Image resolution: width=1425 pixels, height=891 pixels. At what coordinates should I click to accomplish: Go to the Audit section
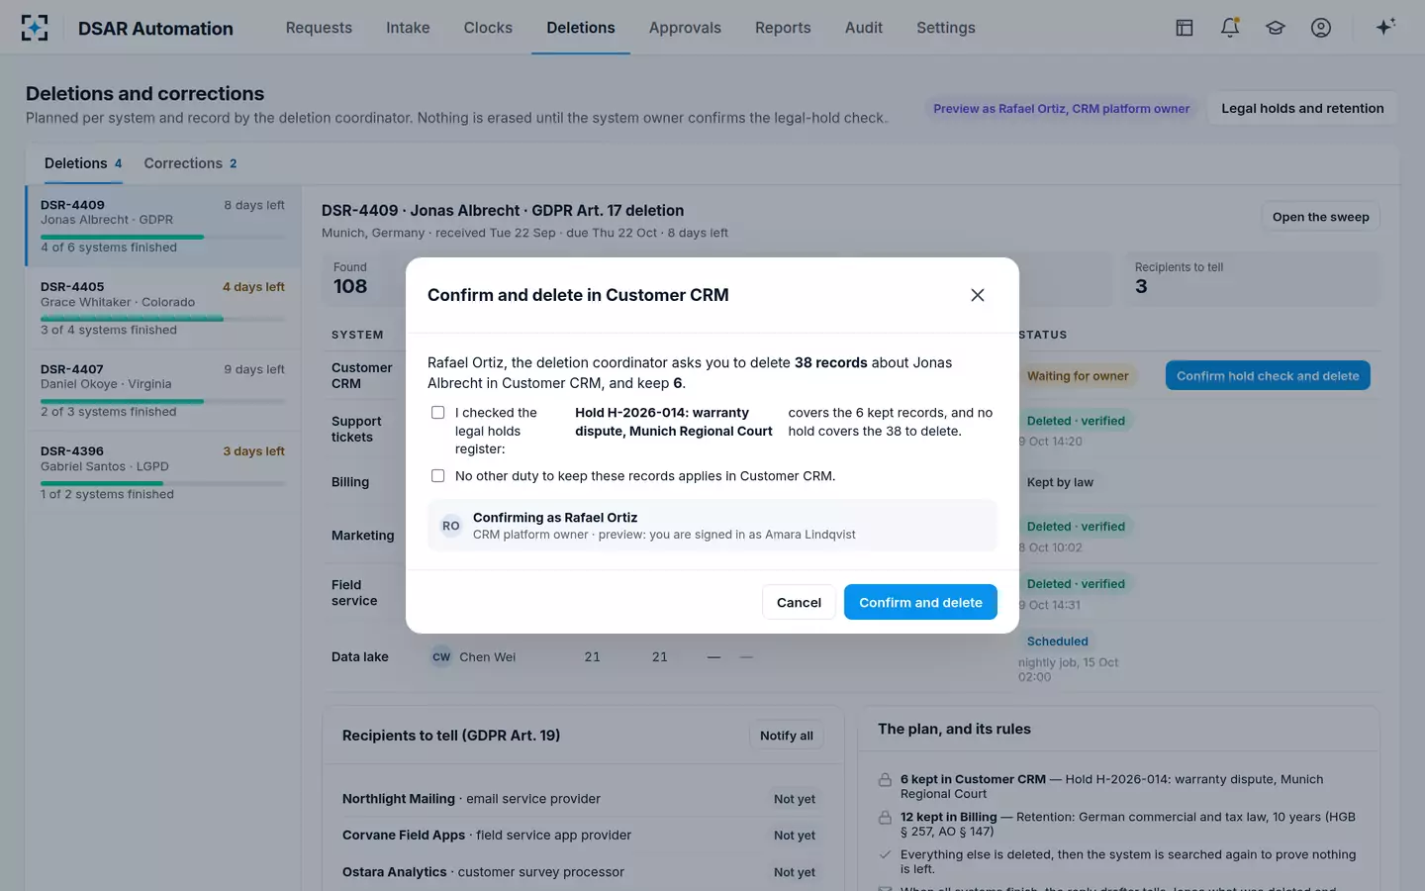tap(864, 28)
